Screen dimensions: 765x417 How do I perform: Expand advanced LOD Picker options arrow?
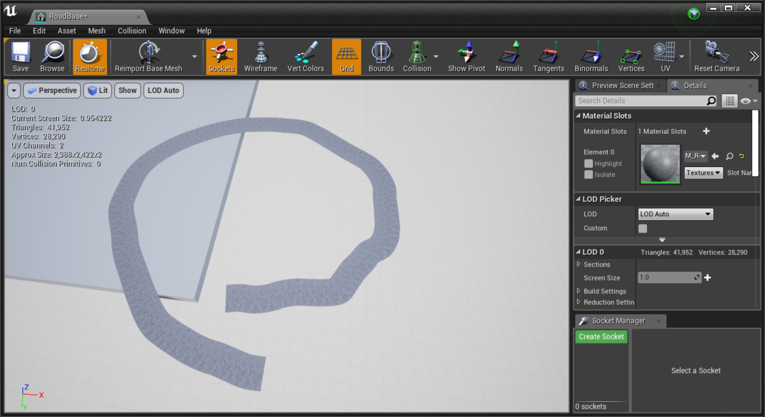coord(662,240)
